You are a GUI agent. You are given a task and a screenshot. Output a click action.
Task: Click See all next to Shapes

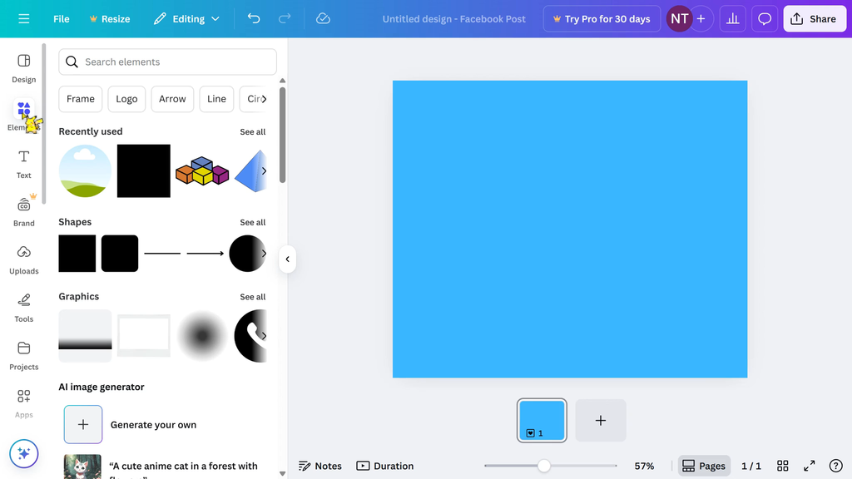(252, 222)
